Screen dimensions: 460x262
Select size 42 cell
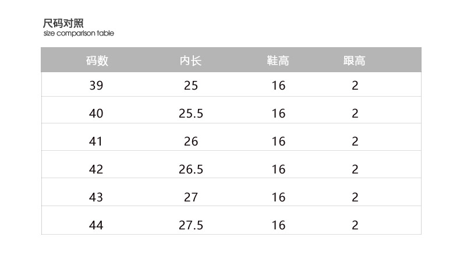(x=96, y=169)
